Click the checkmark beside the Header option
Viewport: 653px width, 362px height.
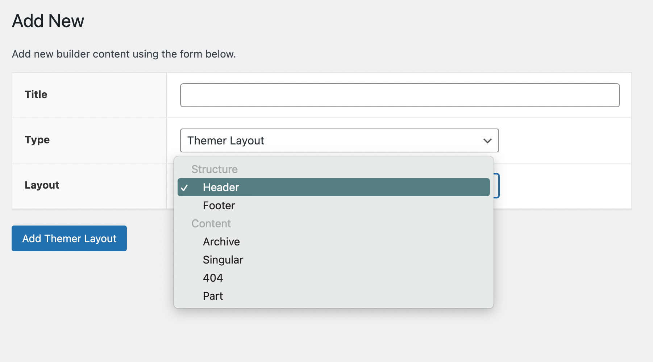pos(184,188)
